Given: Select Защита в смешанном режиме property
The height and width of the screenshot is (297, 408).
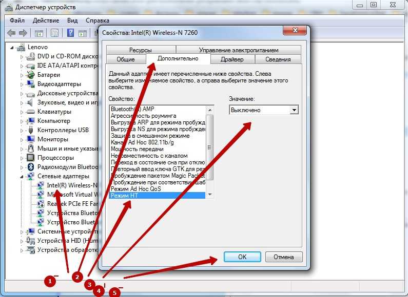Looking at the screenshot, I should (150, 136).
